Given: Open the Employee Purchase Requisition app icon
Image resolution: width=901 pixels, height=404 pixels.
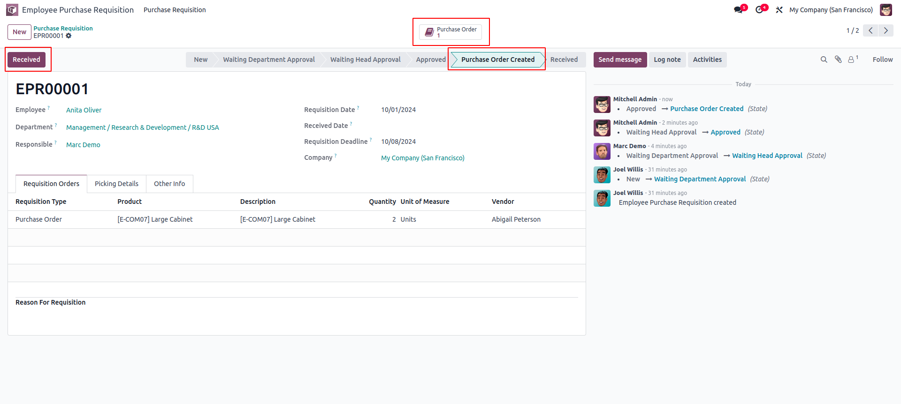Looking at the screenshot, I should coord(12,10).
